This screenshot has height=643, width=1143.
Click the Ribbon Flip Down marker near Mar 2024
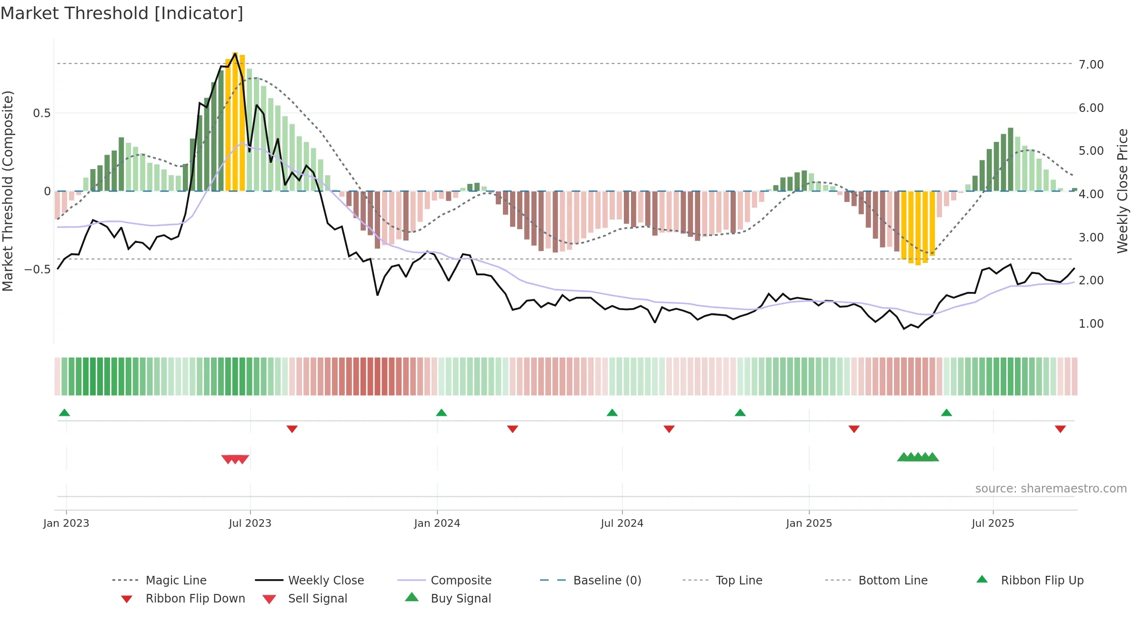coord(512,429)
